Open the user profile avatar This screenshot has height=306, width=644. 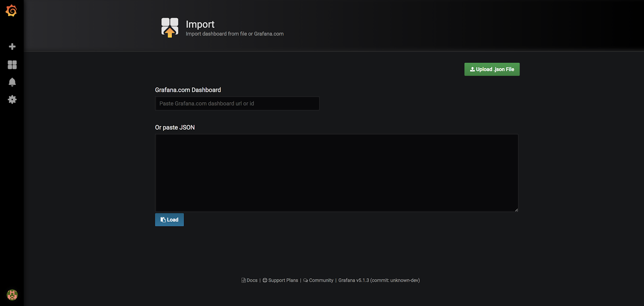(12, 295)
